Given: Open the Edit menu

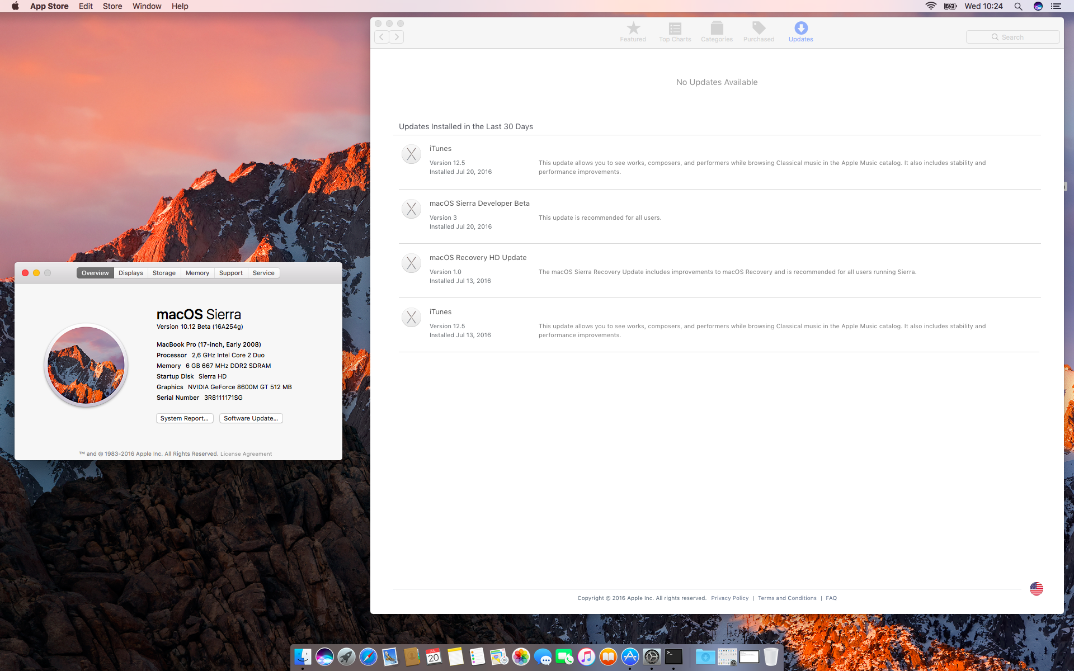Looking at the screenshot, I should (x=86, y=6).
